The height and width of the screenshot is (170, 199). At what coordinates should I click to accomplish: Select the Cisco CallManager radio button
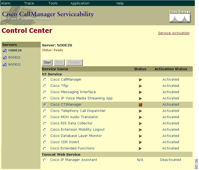45,80
